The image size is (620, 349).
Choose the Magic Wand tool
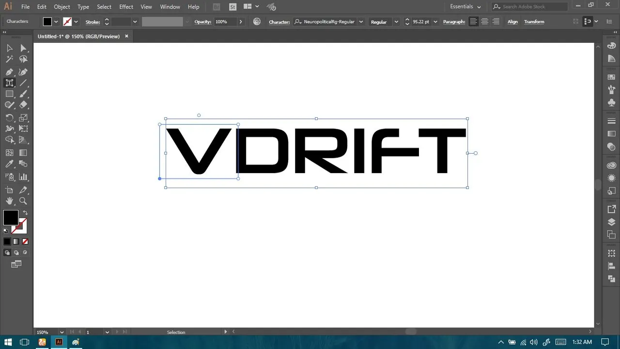pyautogui.click(x=9, y=59)
